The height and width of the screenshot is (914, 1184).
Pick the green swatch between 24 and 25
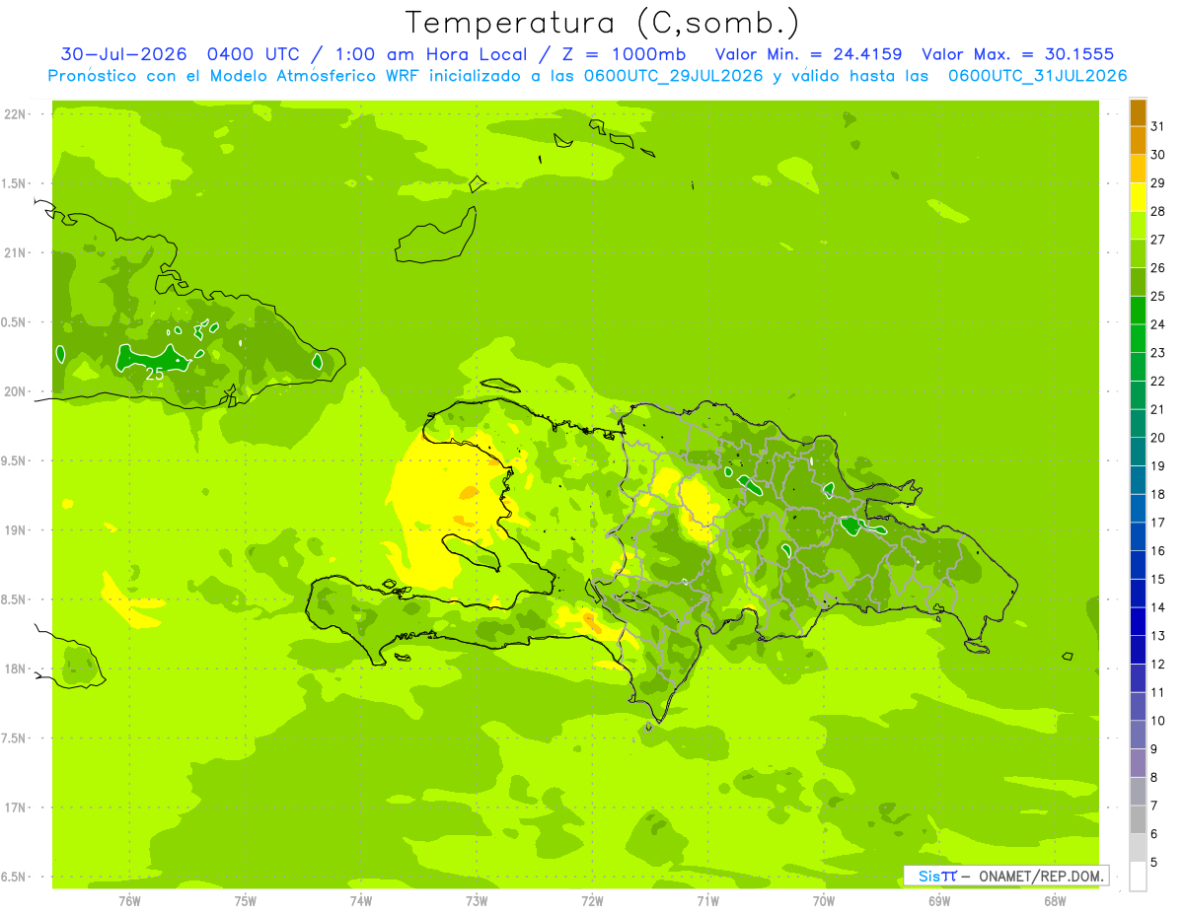tap(1138, 310)
